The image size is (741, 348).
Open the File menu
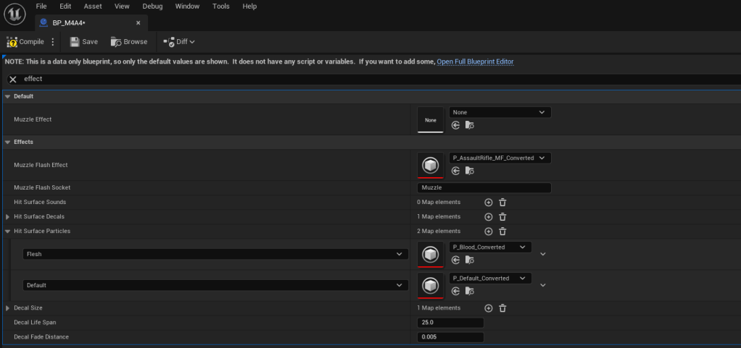click(x=41, y=6)
